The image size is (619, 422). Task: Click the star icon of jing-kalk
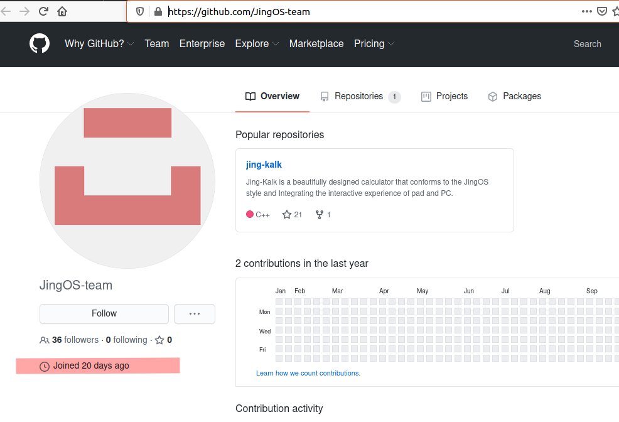coord(287,214)
